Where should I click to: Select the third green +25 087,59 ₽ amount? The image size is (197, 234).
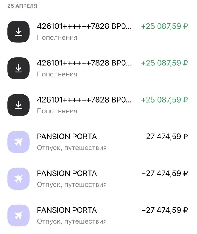click(164, 100)
